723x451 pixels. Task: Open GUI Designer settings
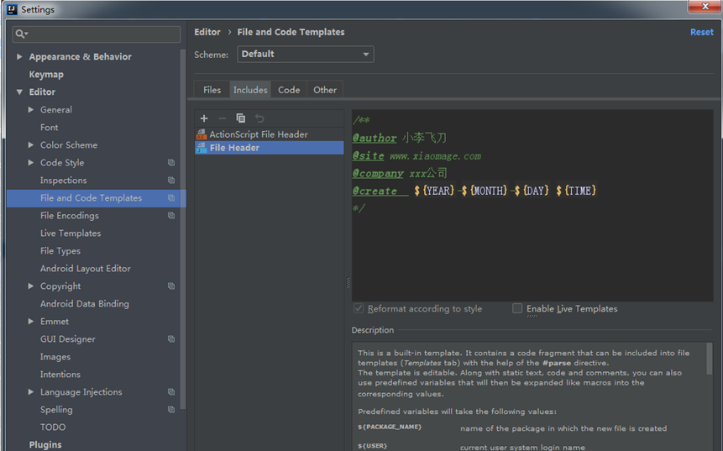click(x=68, y=339)
